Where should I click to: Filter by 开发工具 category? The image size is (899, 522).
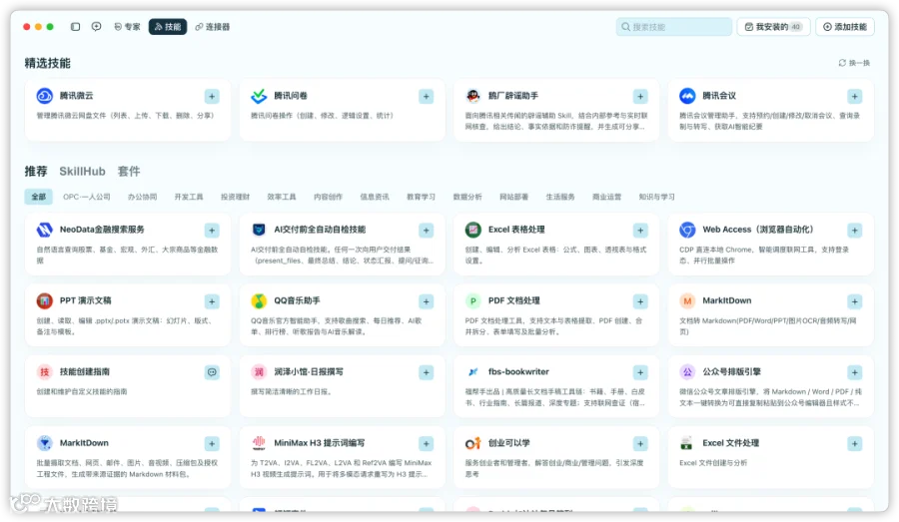(x=189, y=197)
